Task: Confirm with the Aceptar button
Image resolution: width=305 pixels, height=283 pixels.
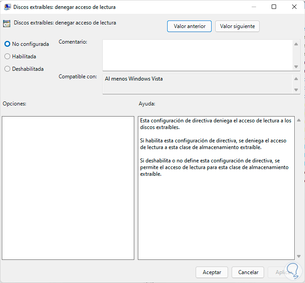Action: coord(212,272)
